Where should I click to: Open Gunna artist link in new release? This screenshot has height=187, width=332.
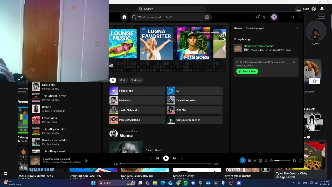pos(126,135)
